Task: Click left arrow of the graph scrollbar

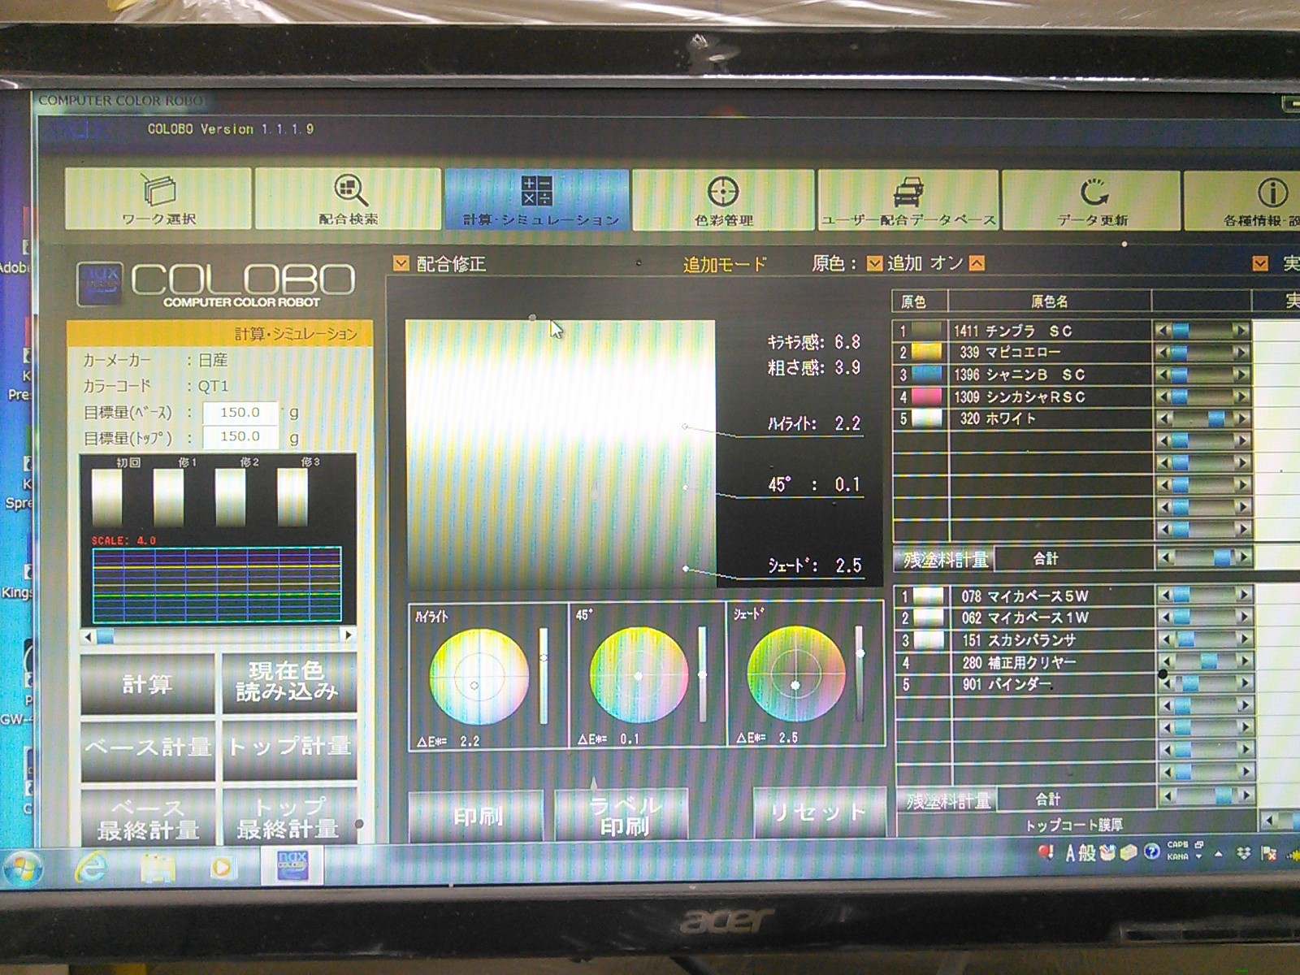Action: point(88,635)
